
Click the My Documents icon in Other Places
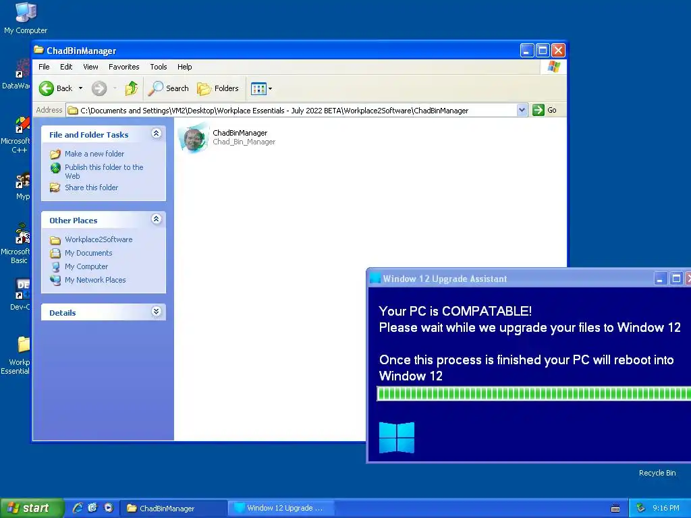(55, 254)
